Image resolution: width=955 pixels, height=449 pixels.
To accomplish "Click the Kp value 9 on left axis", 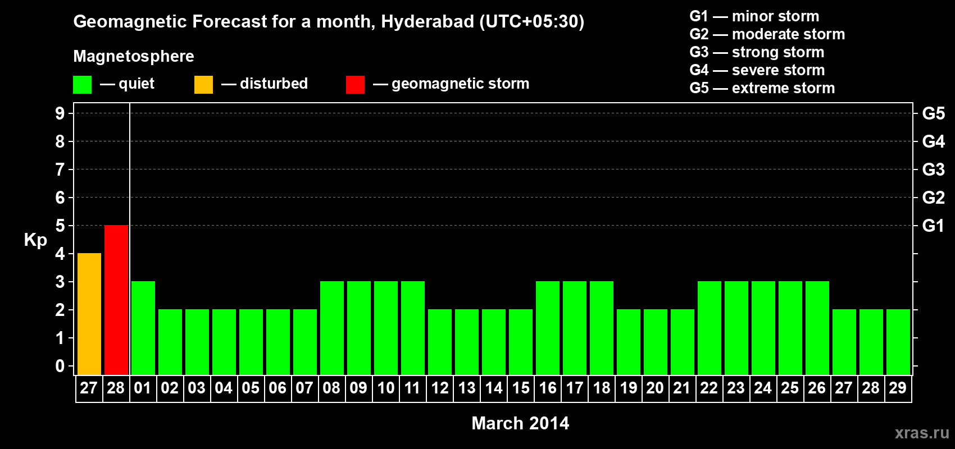I will [x=60, y=113].
